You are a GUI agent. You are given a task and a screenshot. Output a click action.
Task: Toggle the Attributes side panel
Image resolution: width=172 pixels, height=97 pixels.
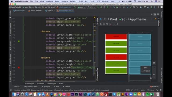pos(159,22)
